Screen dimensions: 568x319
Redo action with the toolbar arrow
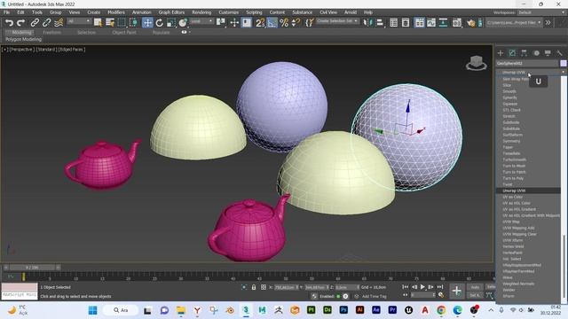pos(21,23)
